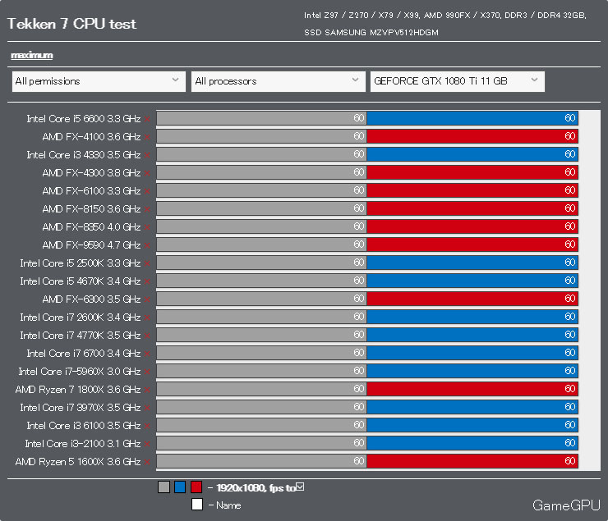This screenshot has height=521, width=608.
Task: Click the blue bar for Intel Core i7 6700
Action: (x=472, y=353)
